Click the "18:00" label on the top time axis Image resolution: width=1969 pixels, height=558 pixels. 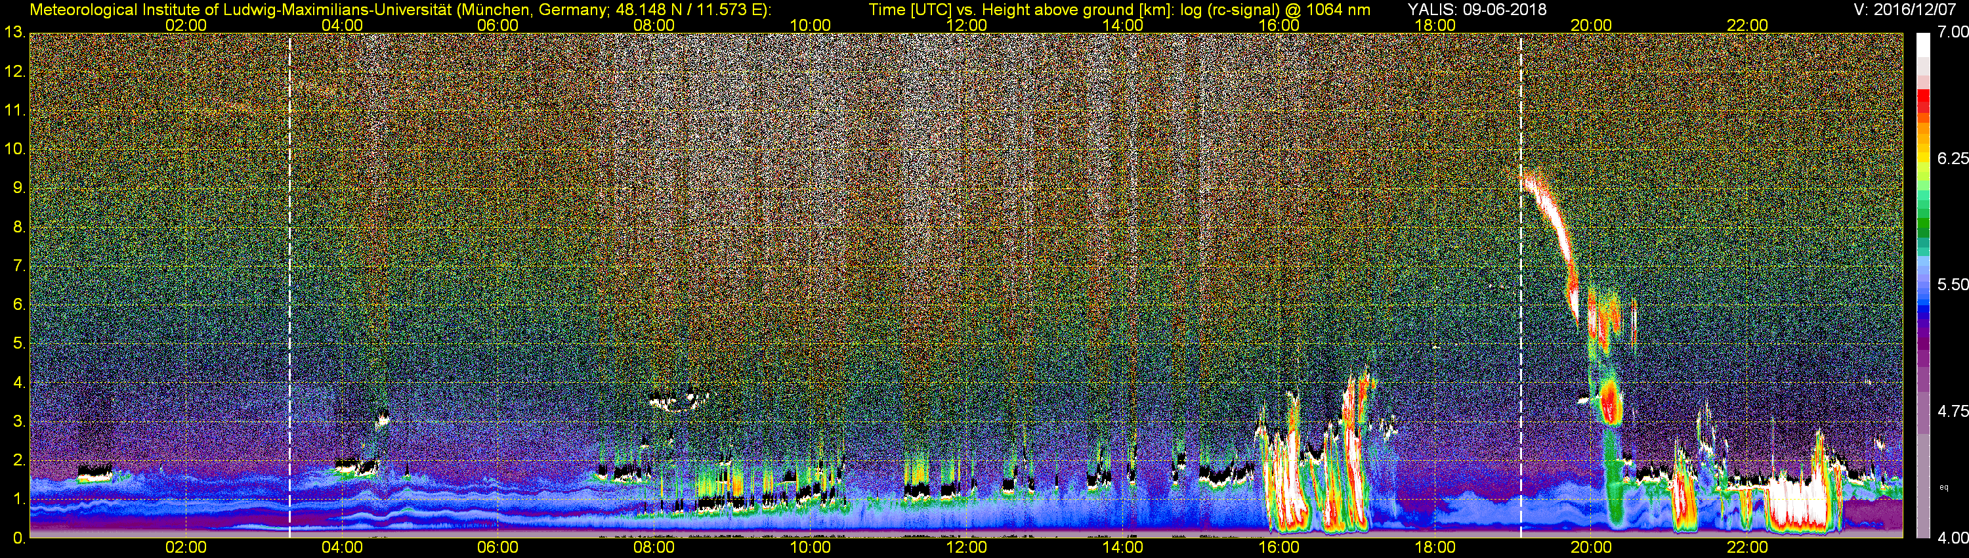[1435, 25]
